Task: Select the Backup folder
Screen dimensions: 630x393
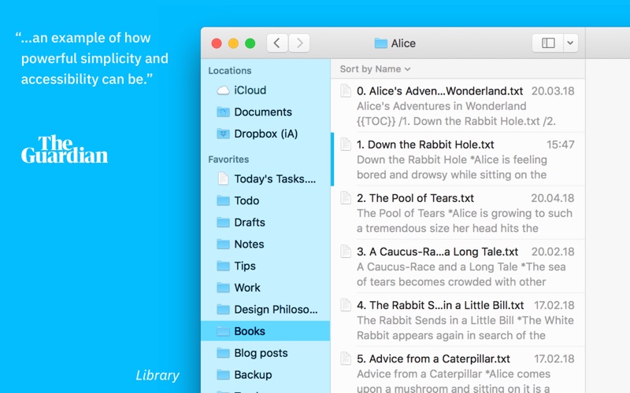Action: [x=253, y=375]
